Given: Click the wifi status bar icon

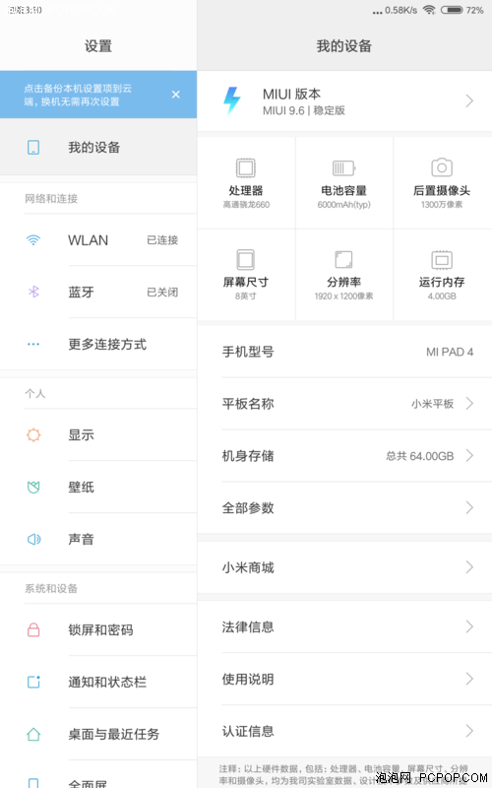Looking at the screenshot, I should [x=429, y=10].
